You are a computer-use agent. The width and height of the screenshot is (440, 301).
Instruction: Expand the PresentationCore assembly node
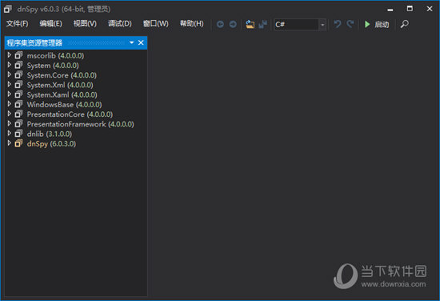pos(10,114)
